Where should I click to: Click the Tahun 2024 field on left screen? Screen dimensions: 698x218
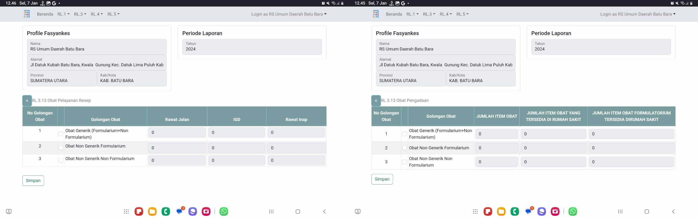(x=252, y=47)
